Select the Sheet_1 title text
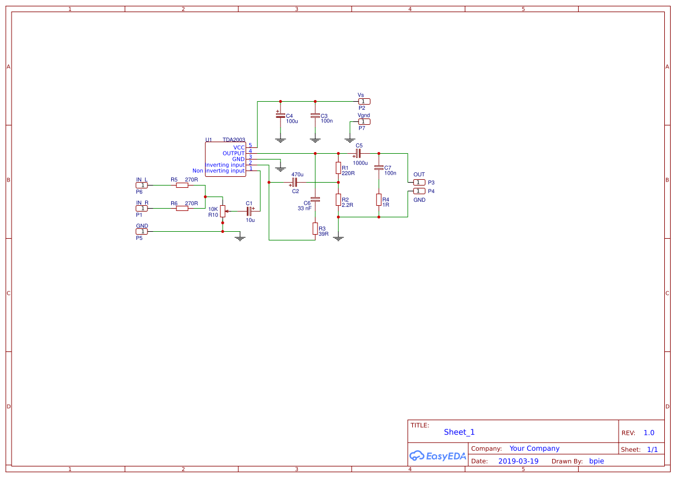The height and width of the screenshot is (478, 677). click(458, 432)
